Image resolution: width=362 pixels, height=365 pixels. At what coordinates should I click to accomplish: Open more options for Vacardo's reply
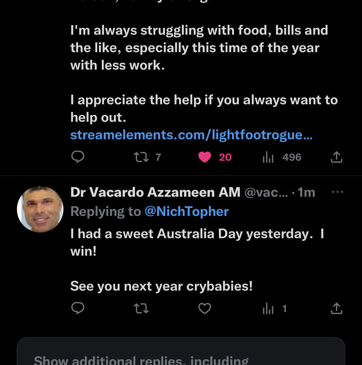(337, 192)
